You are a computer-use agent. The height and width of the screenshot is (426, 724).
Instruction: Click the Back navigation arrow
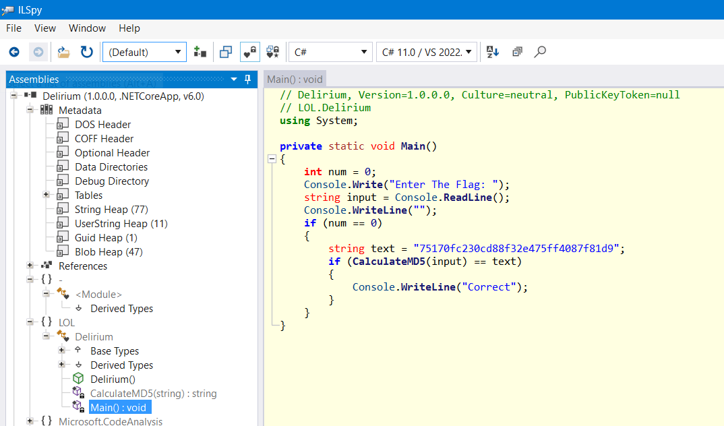(14, 52)
